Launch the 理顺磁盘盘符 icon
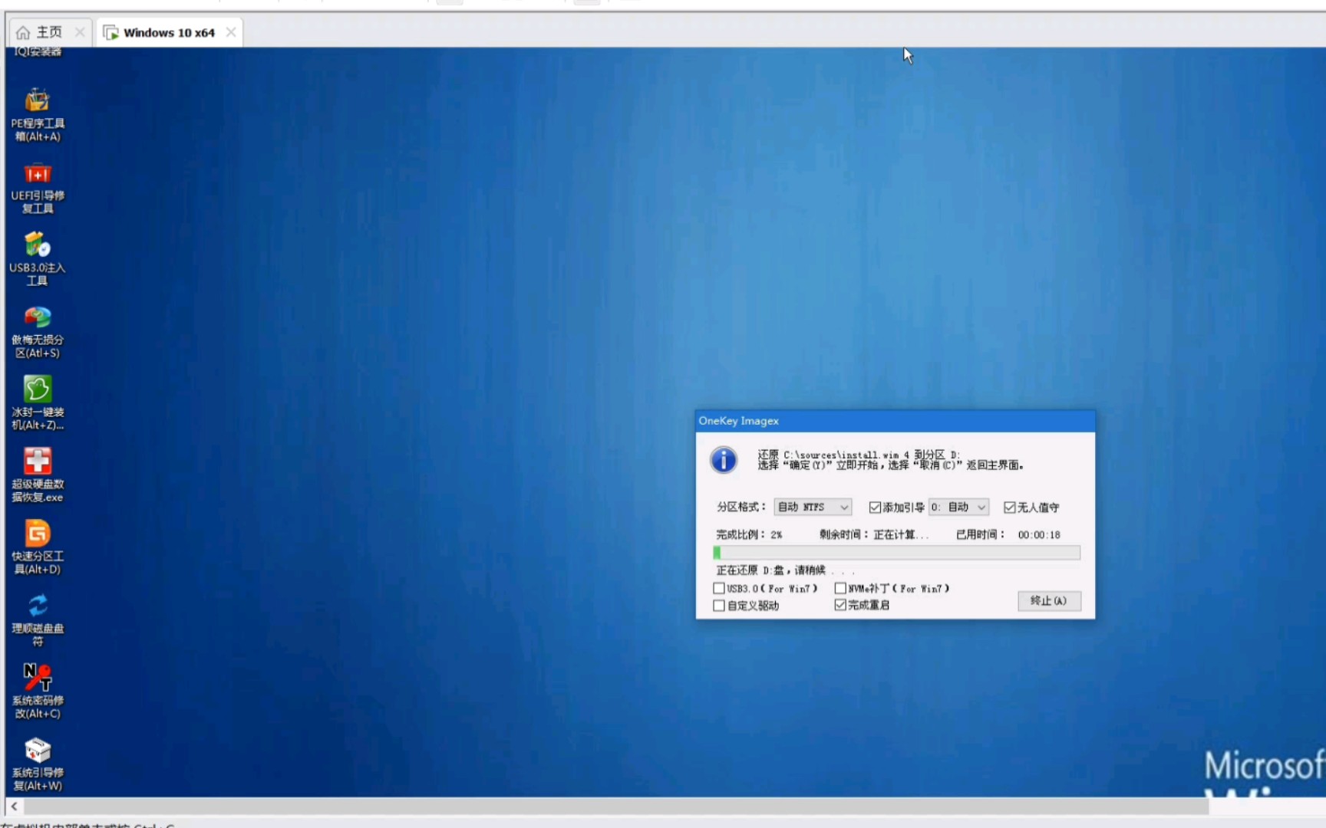This screenshot has height=828, width=1326. [x=37, y=619]
